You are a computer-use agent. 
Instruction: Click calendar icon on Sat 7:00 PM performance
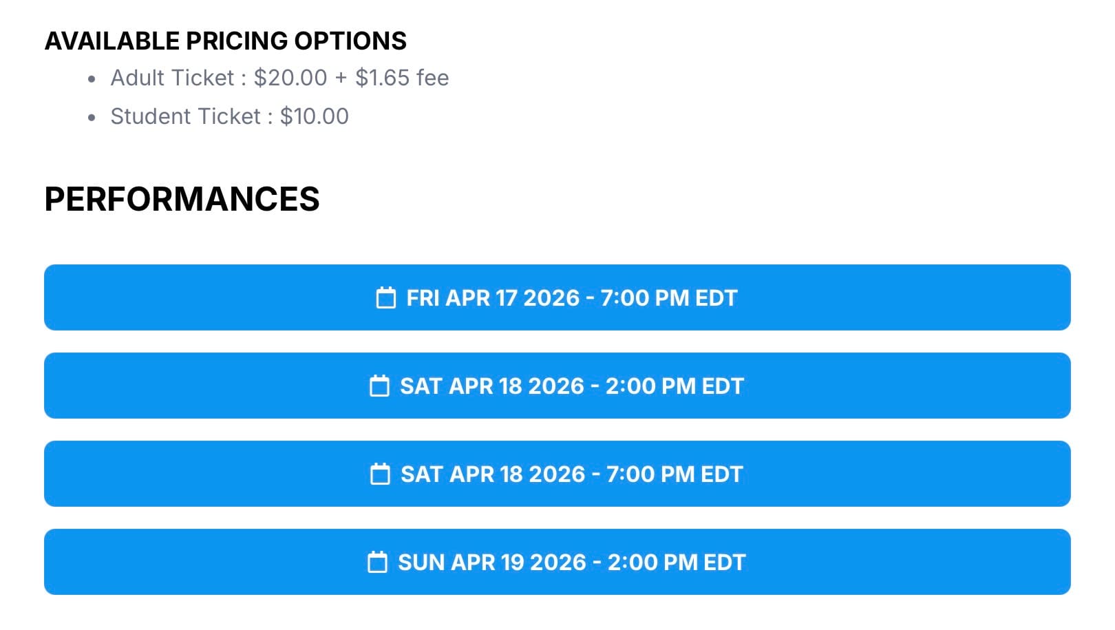tap(380, 474)
